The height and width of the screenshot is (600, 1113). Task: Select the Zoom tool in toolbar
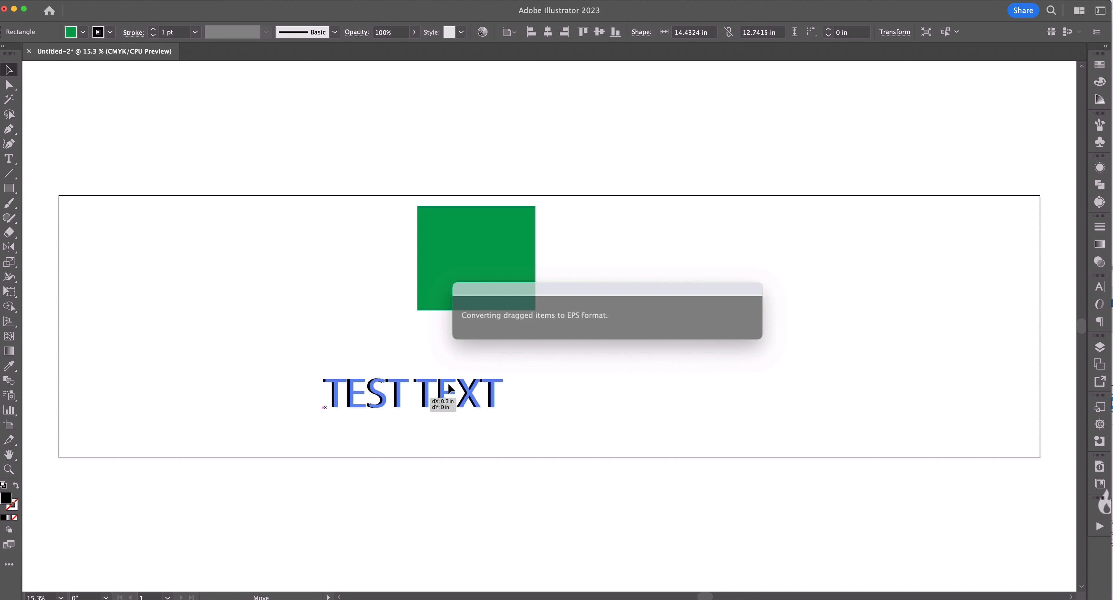click(x=9, y=470)
